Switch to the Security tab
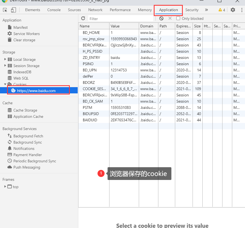This screenshot has width=245, height=228. click(192, 10)
